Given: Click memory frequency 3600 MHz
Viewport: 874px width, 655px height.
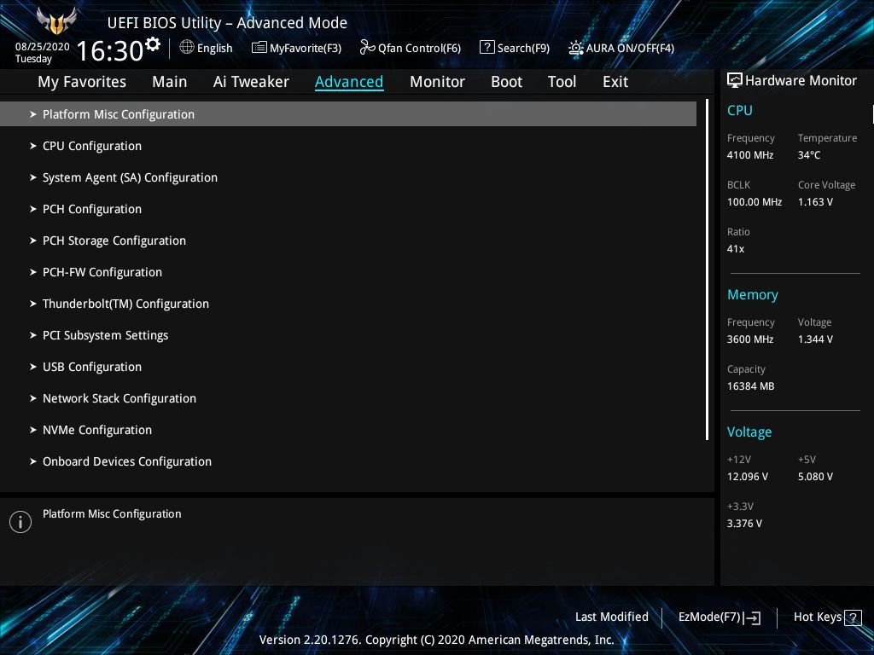Looking at the screenshot, I should pos(749,339).
